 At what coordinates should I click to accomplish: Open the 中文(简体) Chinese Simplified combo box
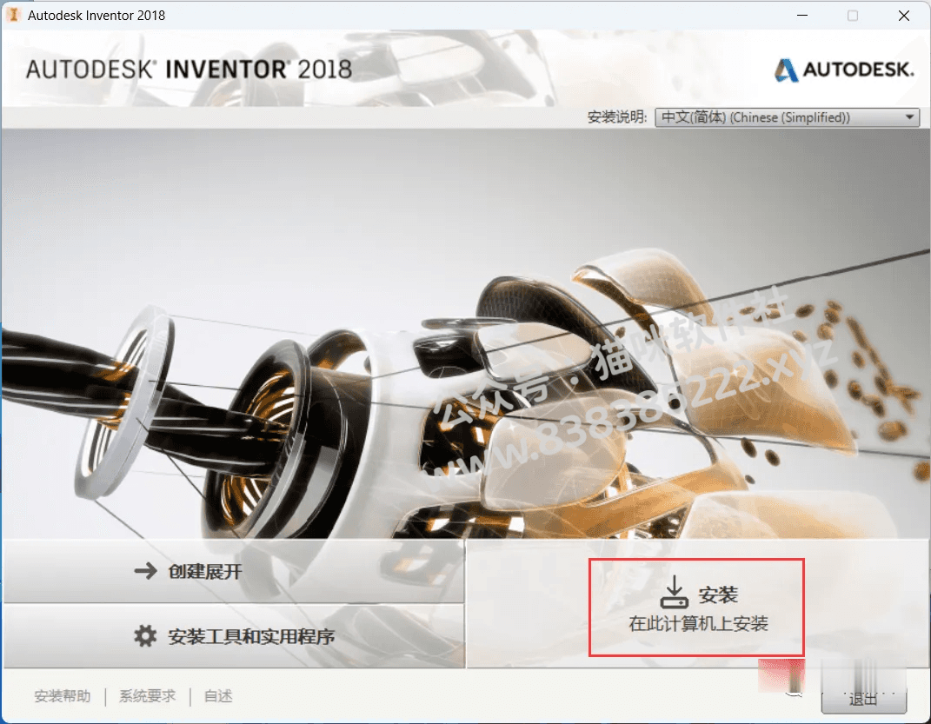787,117
